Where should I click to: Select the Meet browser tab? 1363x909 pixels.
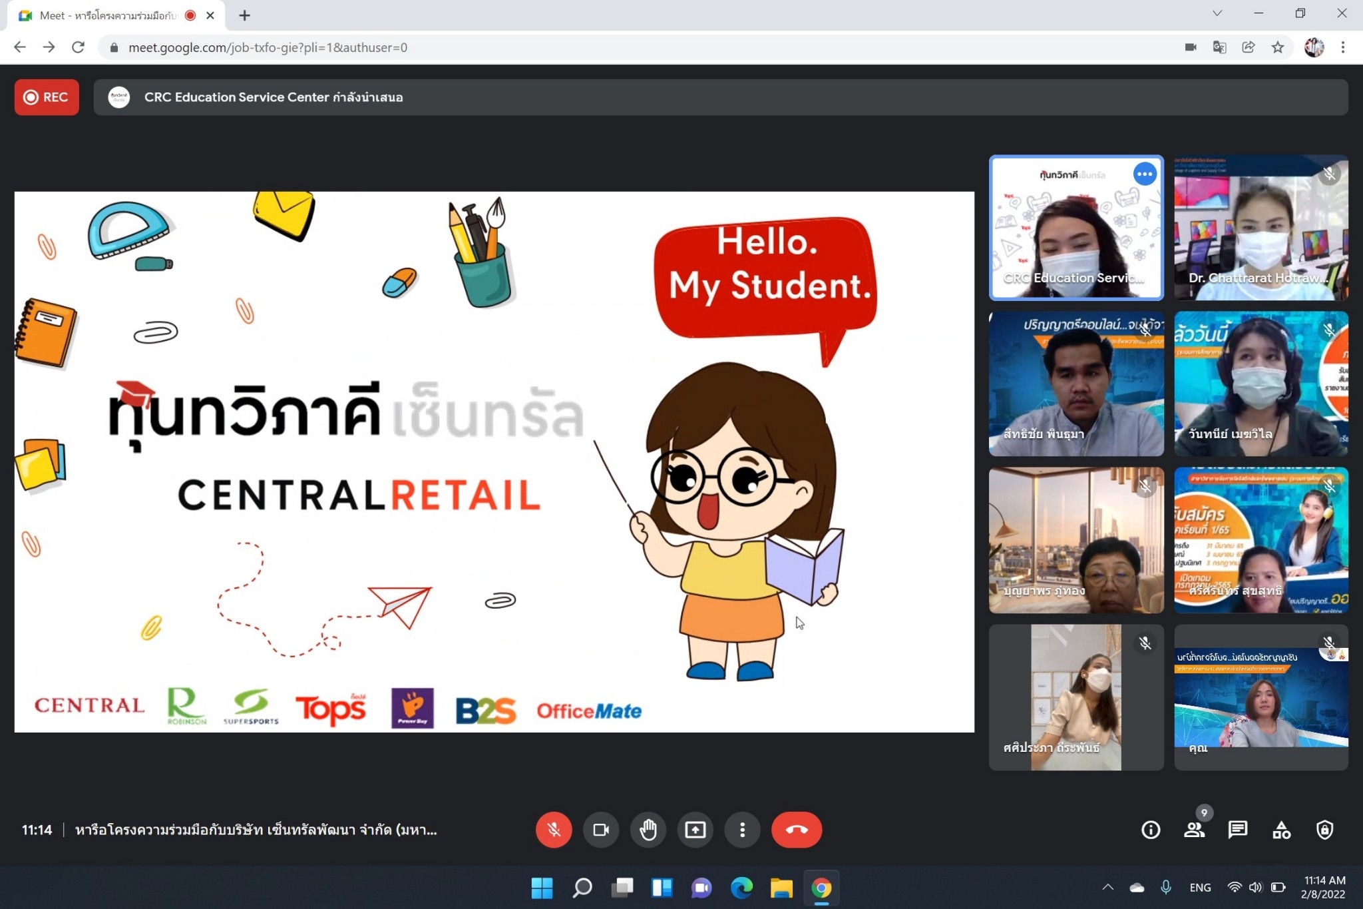pyautogui.click(x=106, y=15)
